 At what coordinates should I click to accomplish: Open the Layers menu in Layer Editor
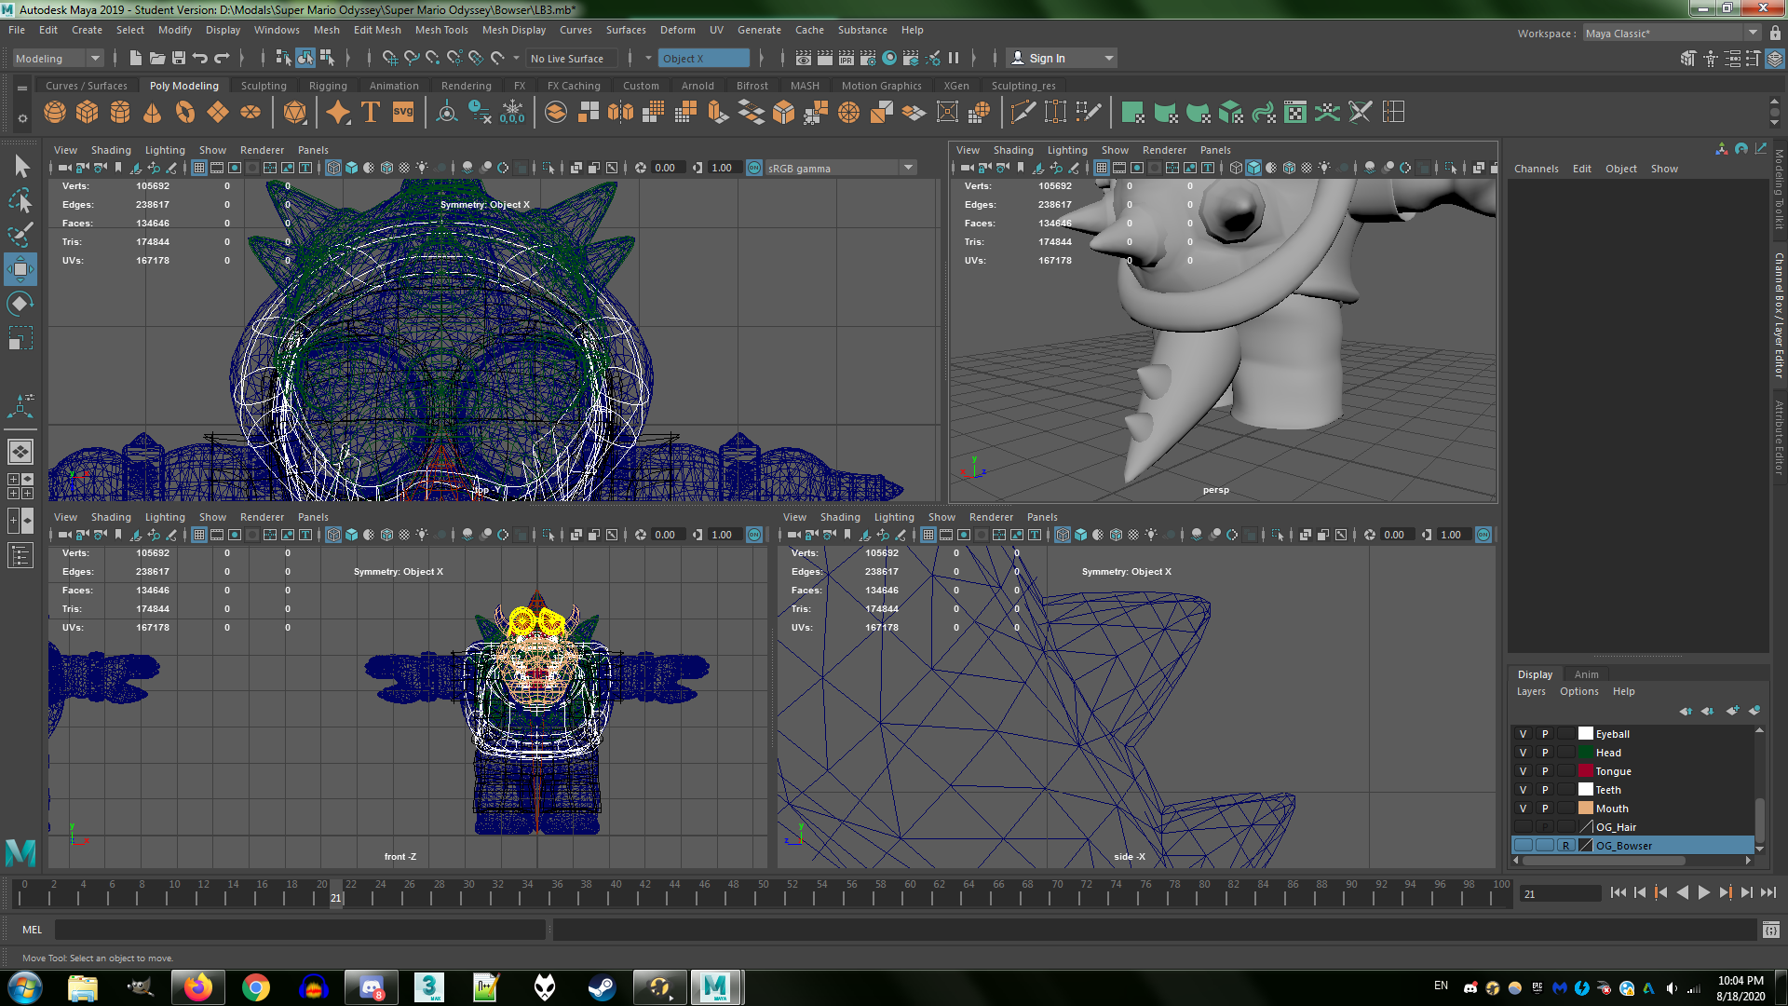pyautogui.click(x=1531, y=691)
